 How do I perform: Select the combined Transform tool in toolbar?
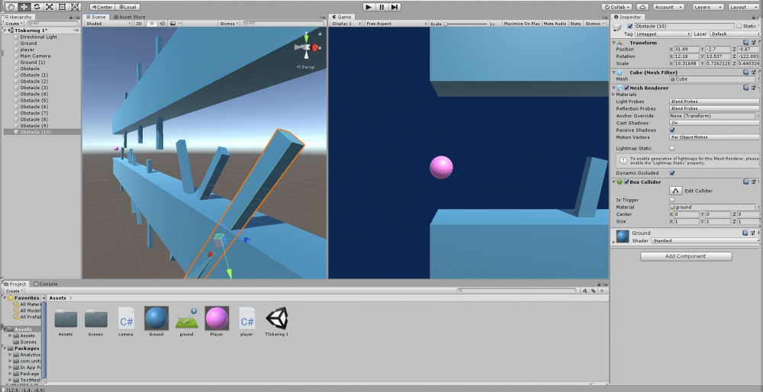click(75, 7)
